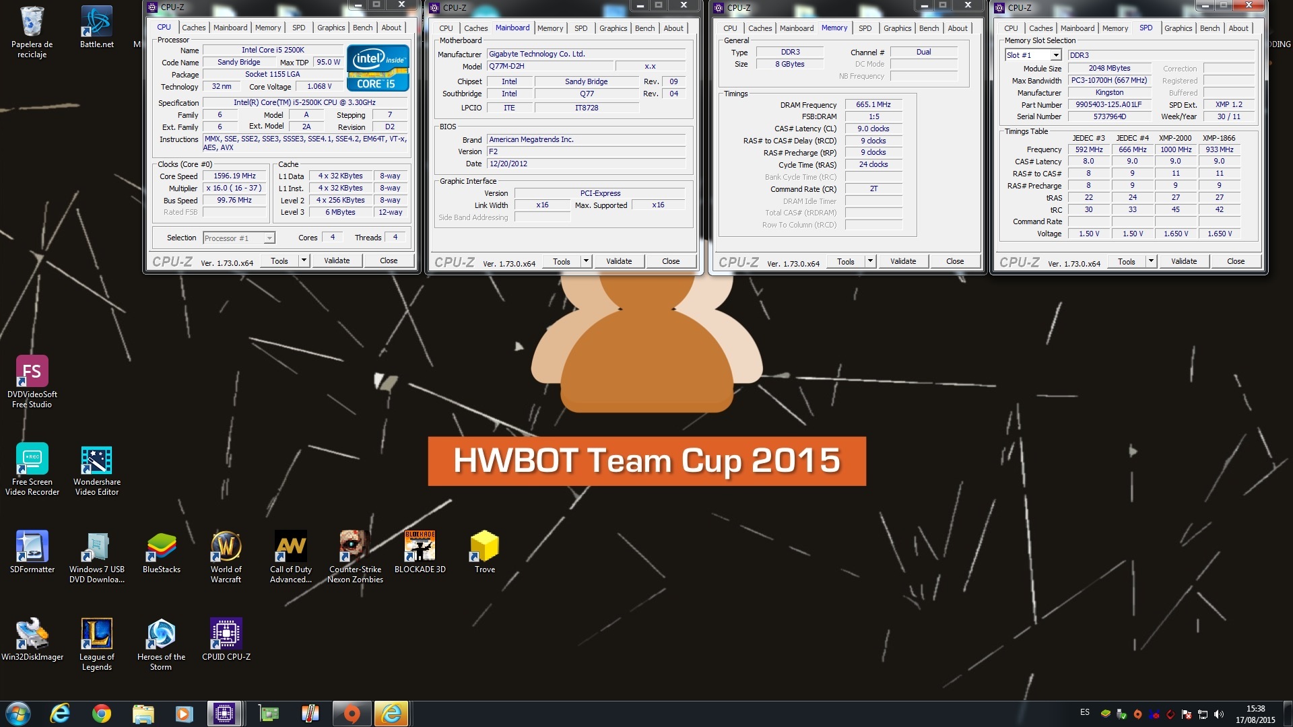This screenshot has height=727, width=1293.
Task: Click Command Rate value 2T
Action: coord(873,188)
